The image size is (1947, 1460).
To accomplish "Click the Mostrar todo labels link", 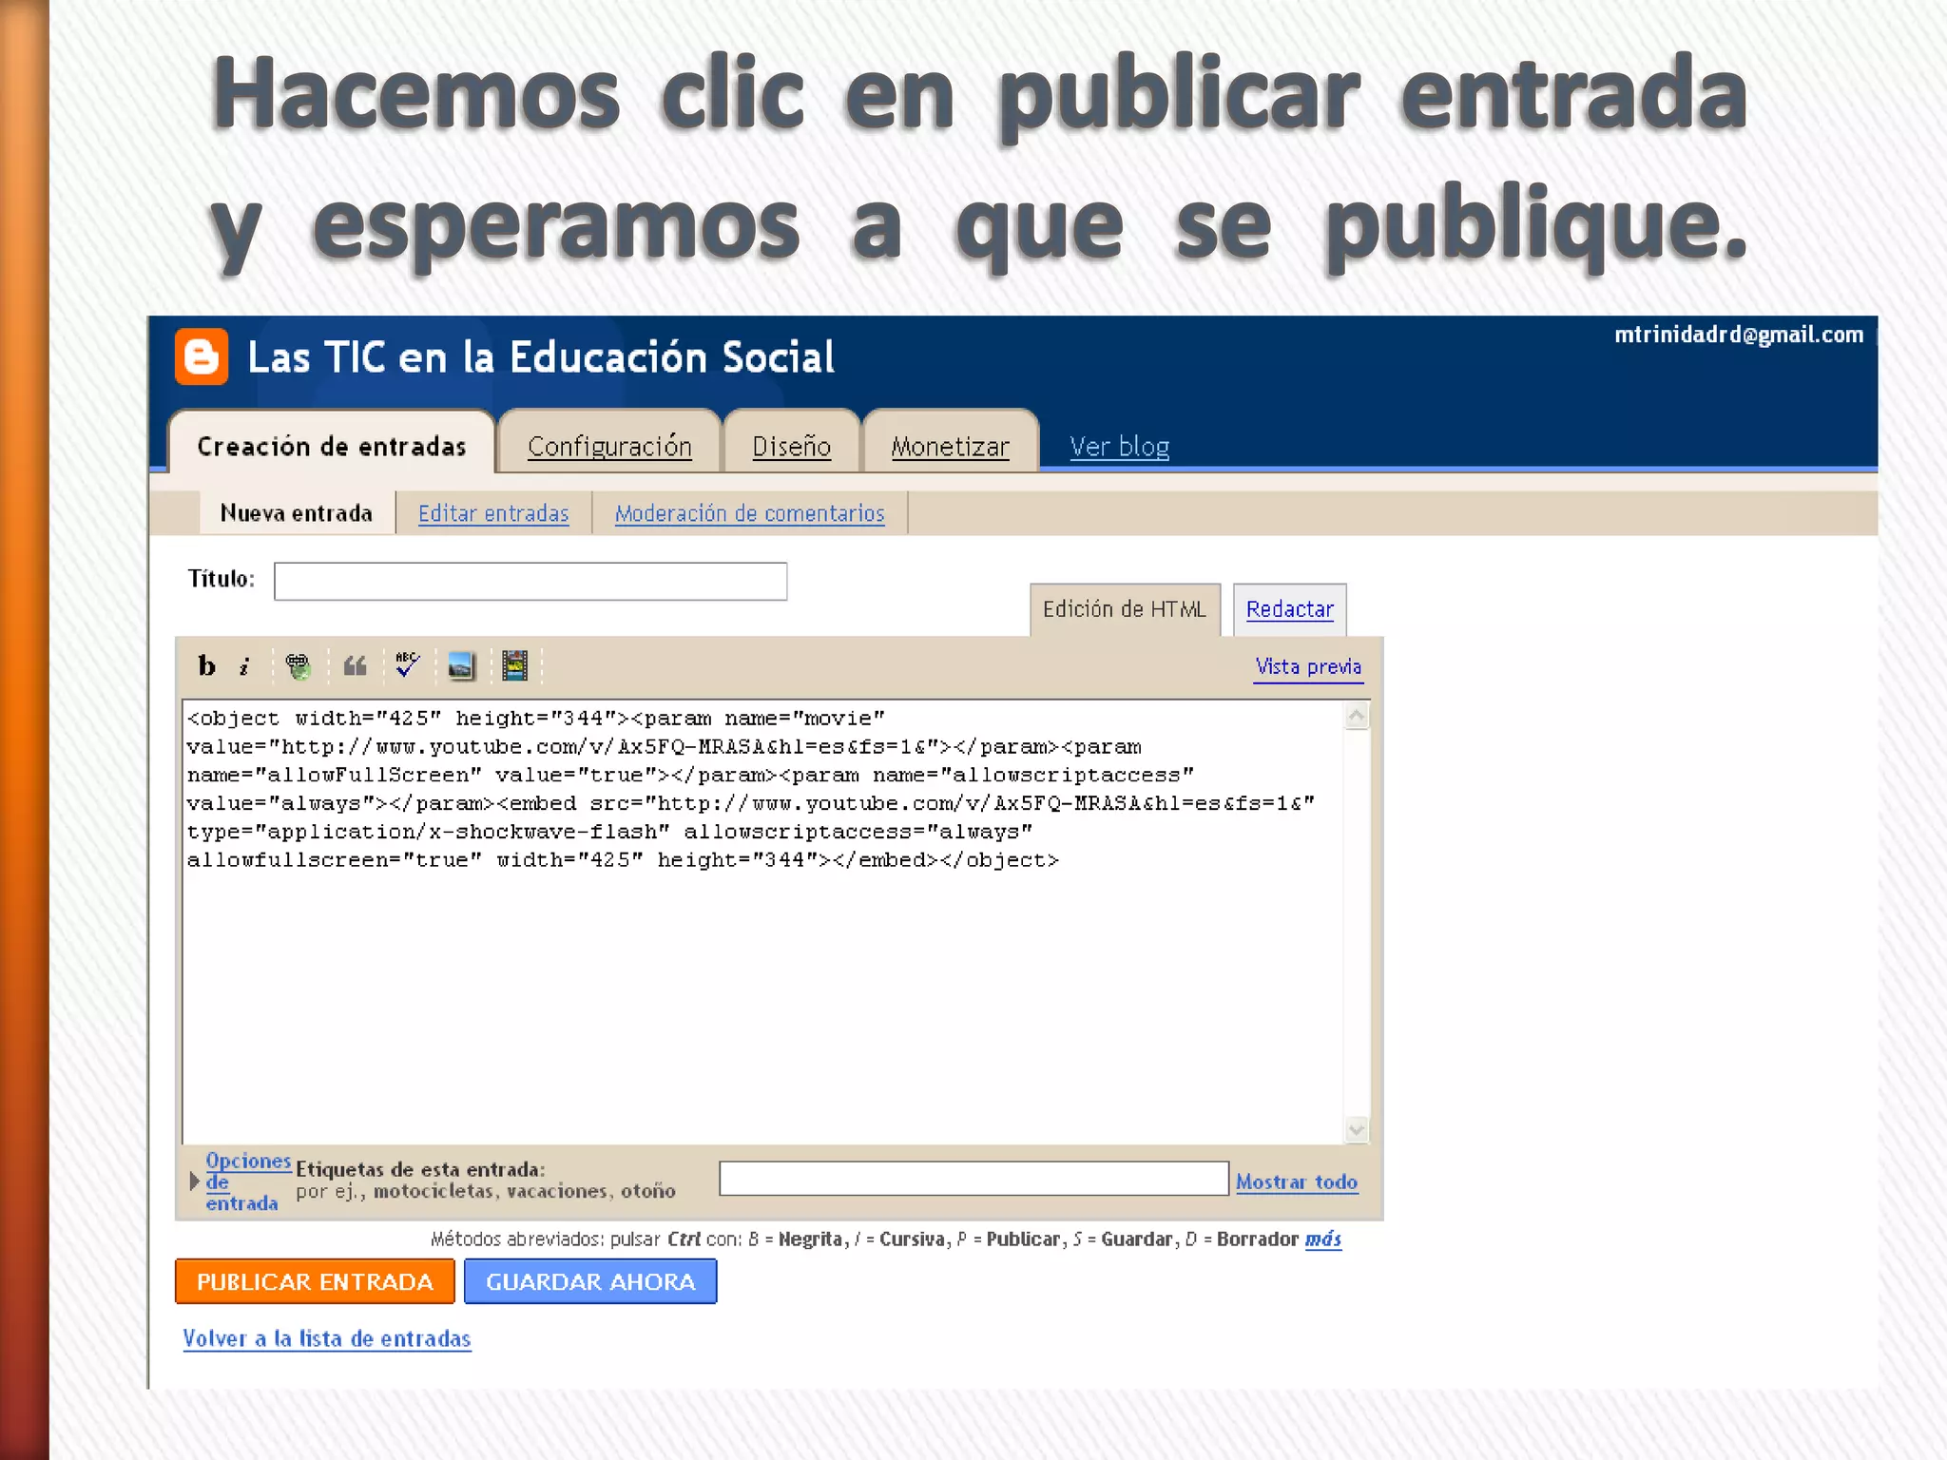I will 1296,1181.
